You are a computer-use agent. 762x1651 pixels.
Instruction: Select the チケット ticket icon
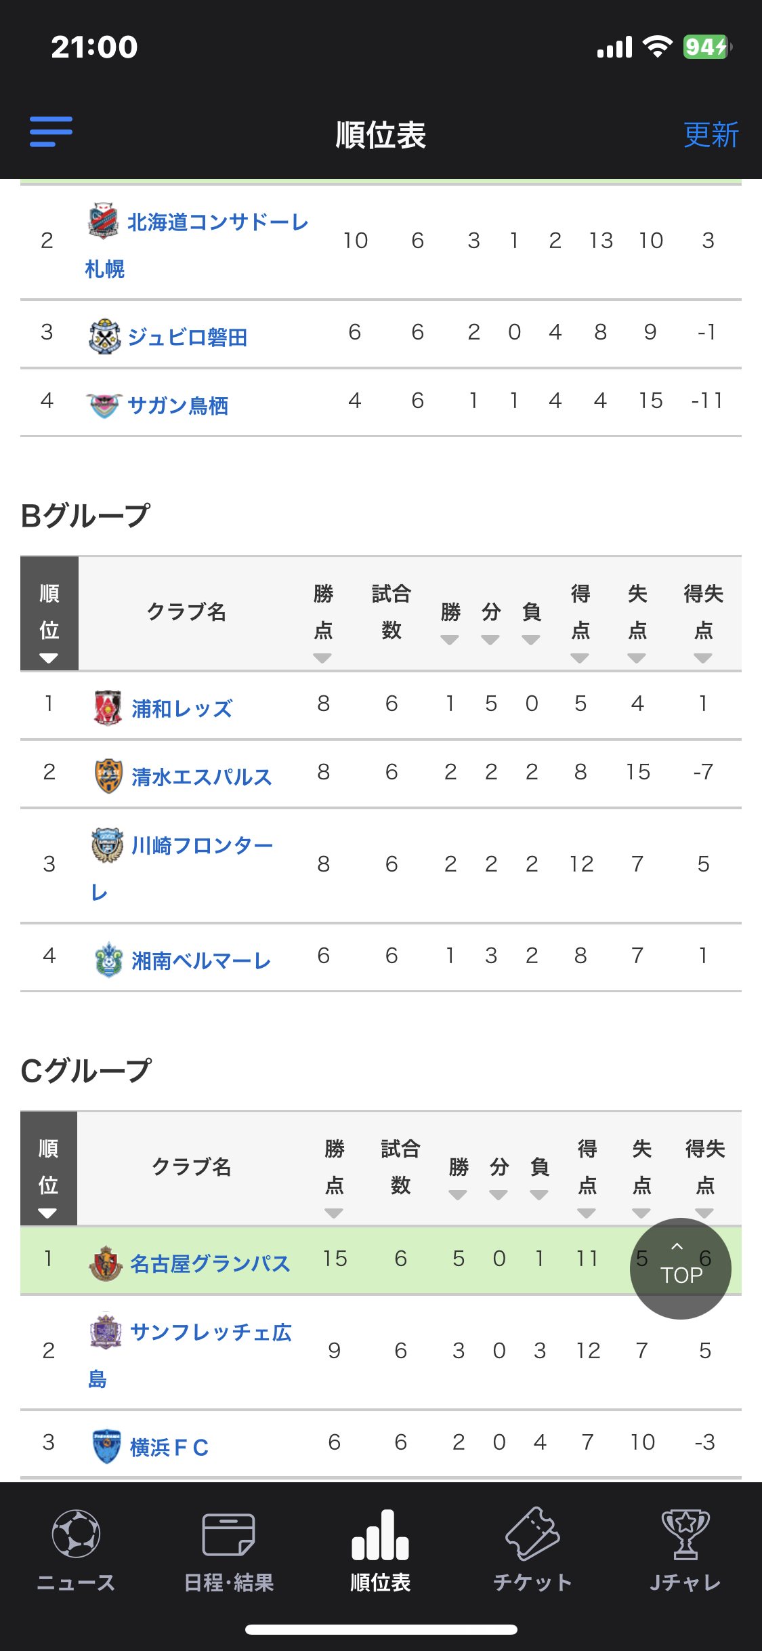pos(532,1533)
